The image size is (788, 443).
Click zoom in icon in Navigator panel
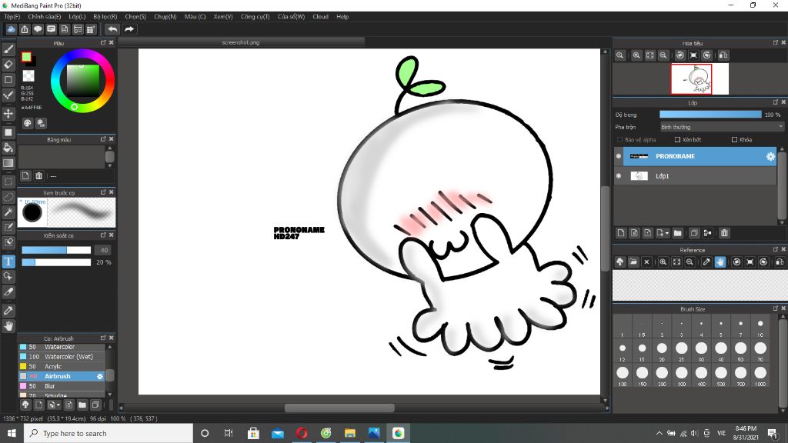click(636, 55)
